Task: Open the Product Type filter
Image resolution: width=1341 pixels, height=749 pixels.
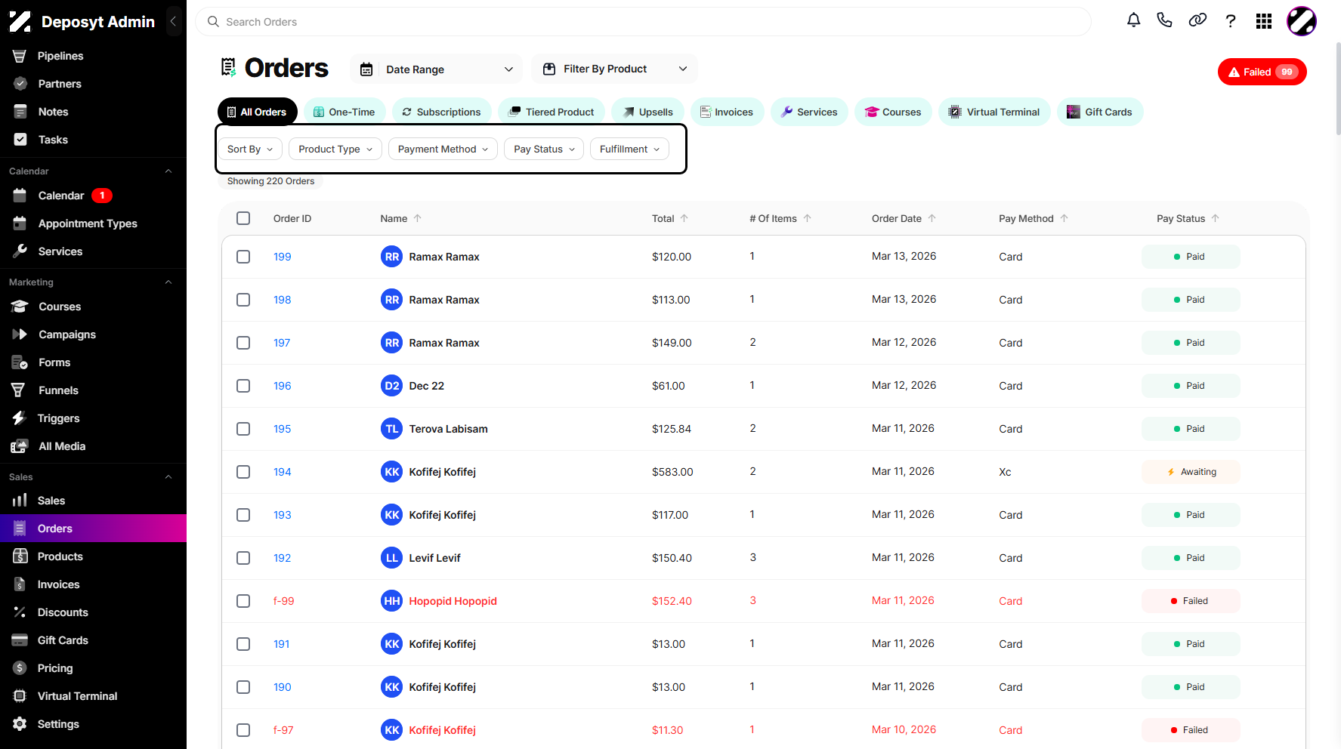Action: [335, 149]
